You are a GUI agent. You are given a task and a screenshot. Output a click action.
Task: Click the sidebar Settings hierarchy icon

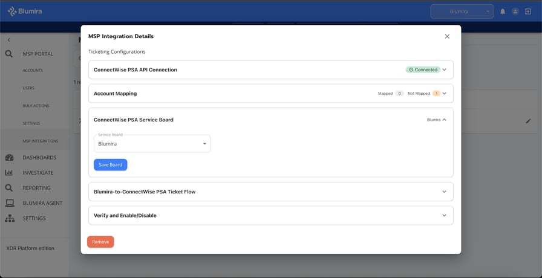10,218
